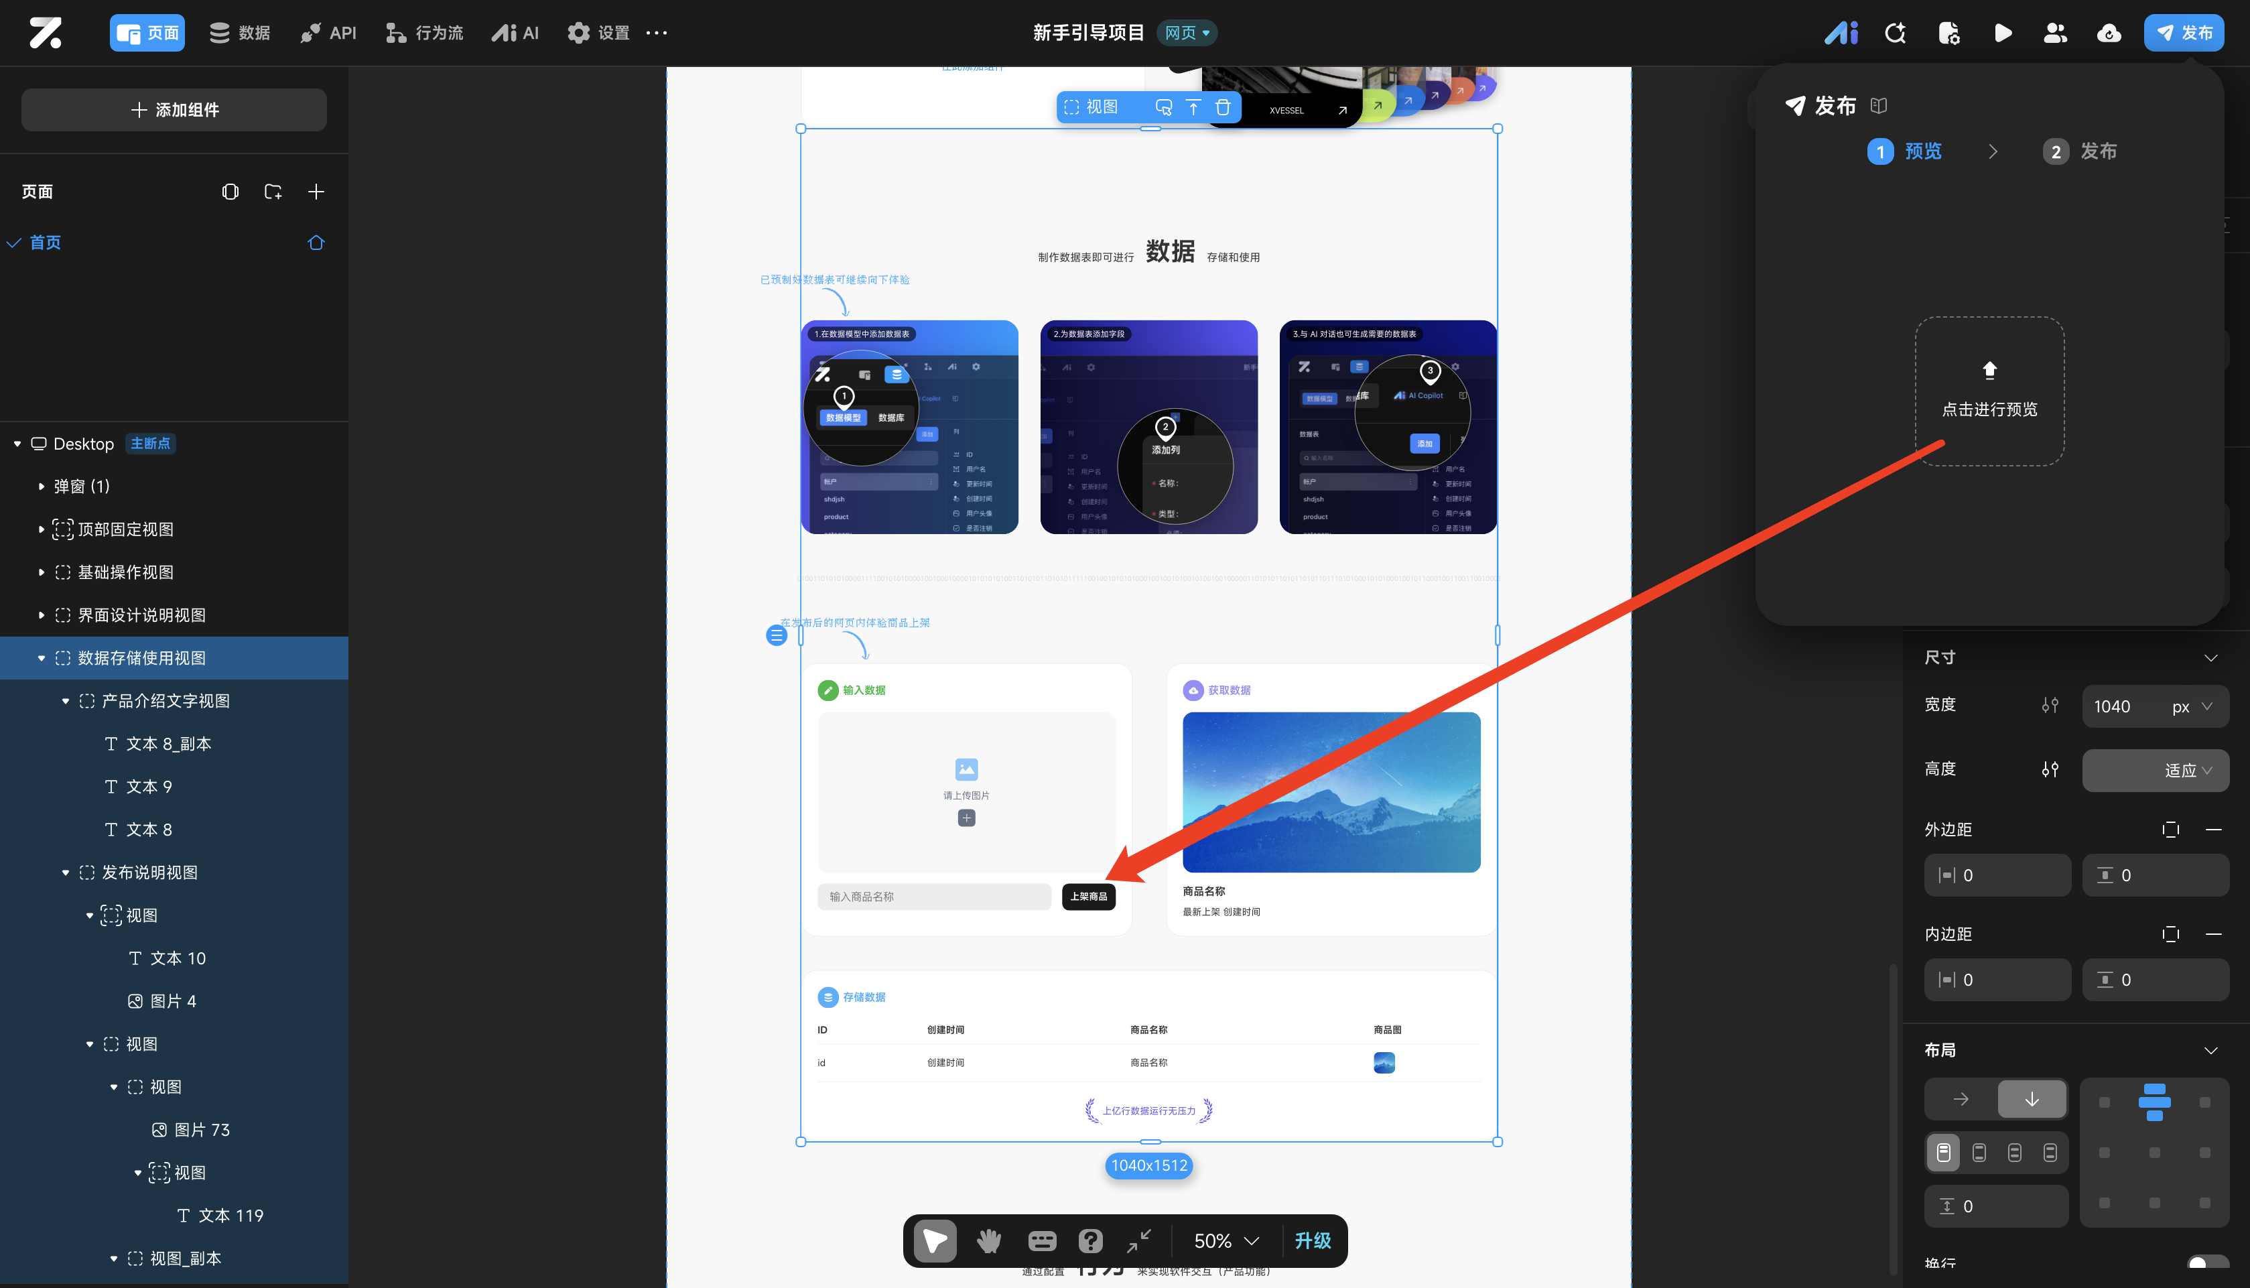Open the AI assistant icon top right

[x=1841, y=33]
